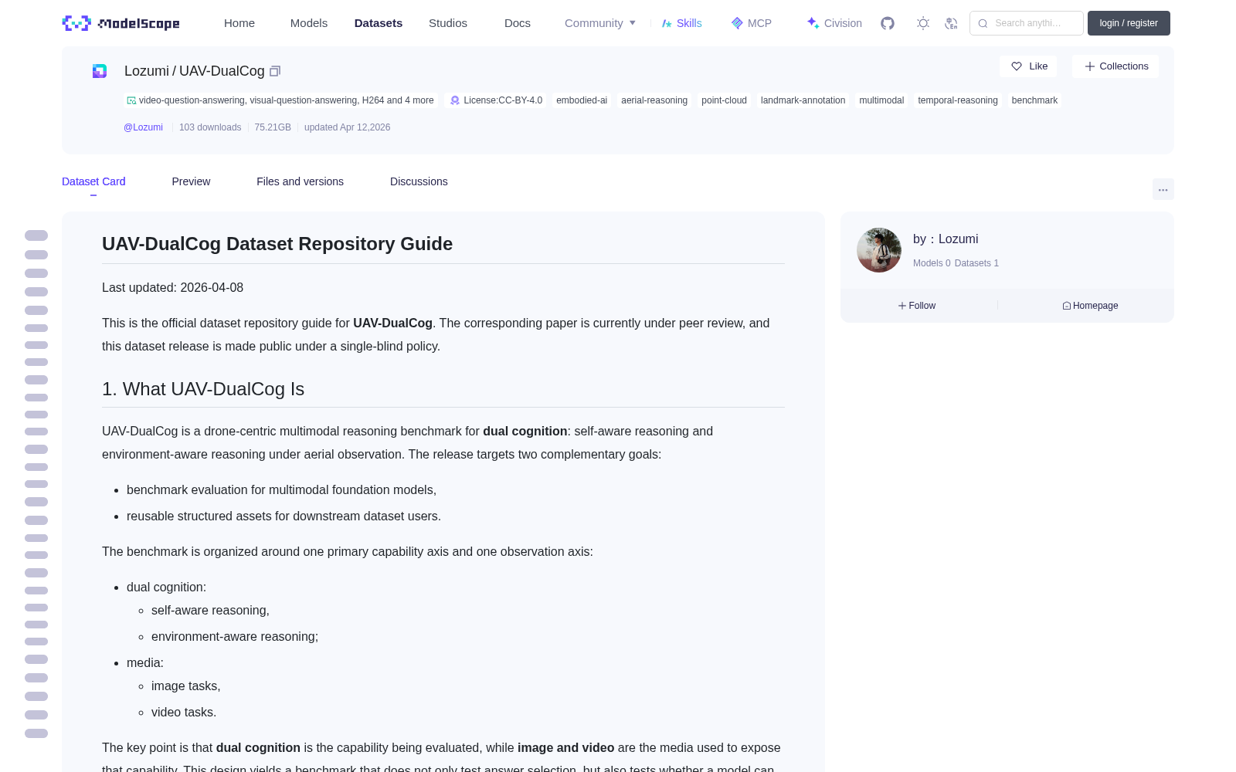The image size is (1236, 772).
Task: Click the point-cloud tag
Action: click(x=724, y=100)
